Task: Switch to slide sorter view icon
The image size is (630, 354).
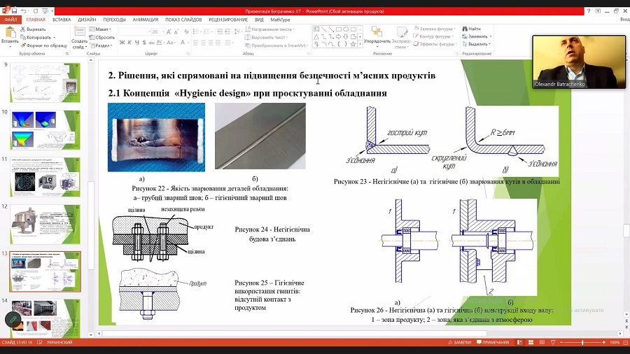Action: pos(531,342)
